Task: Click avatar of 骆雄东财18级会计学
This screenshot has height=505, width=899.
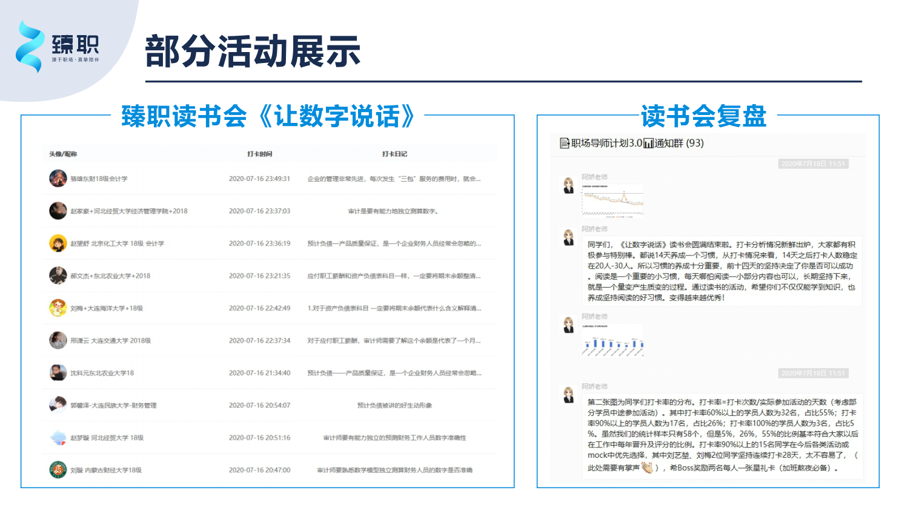Action: (x=58, y=179)
